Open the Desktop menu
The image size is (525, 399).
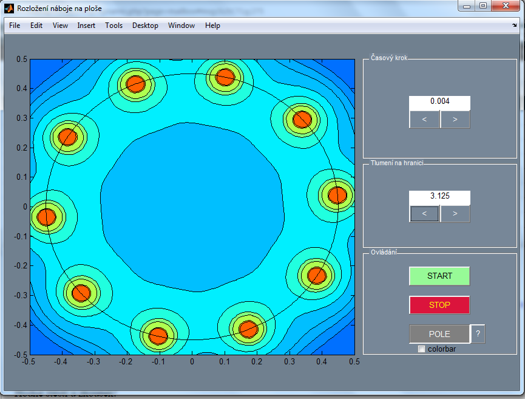click(145, 26)
